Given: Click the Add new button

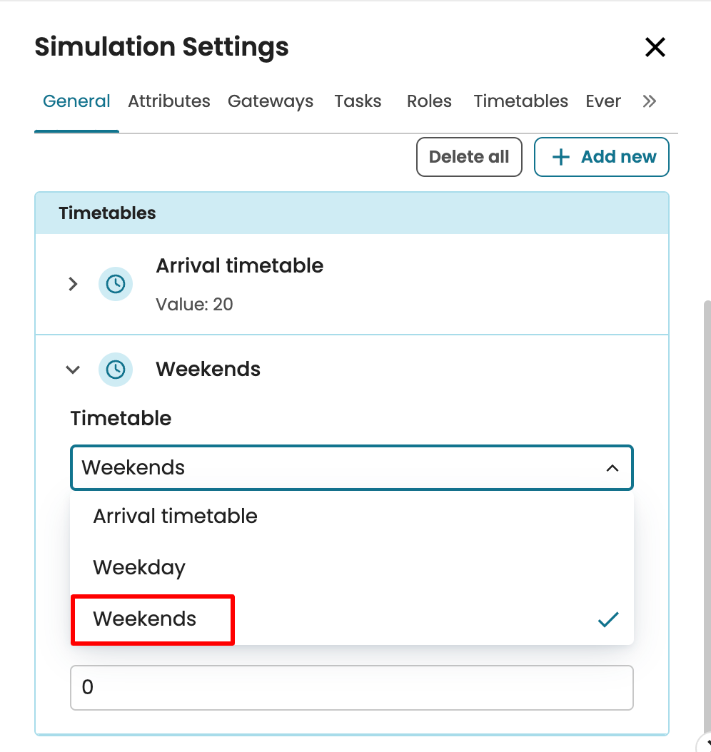Looking at the screenshot, I should click(601, 157).
